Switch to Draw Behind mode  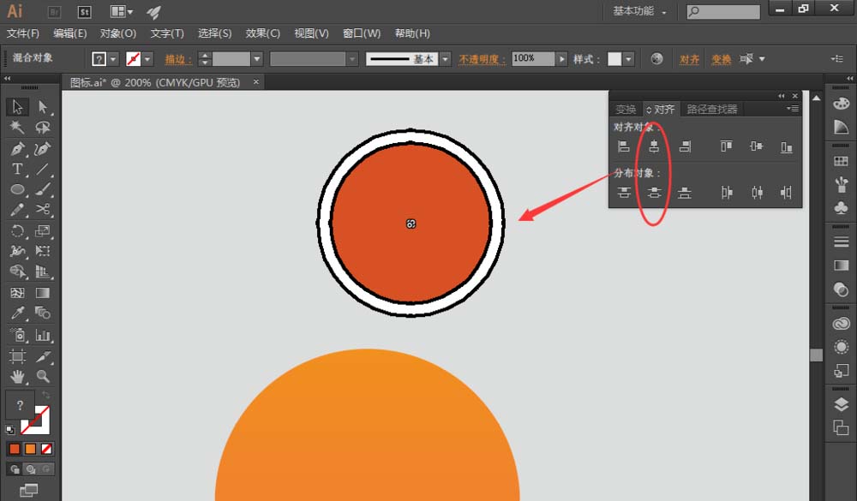click(31, 468)
